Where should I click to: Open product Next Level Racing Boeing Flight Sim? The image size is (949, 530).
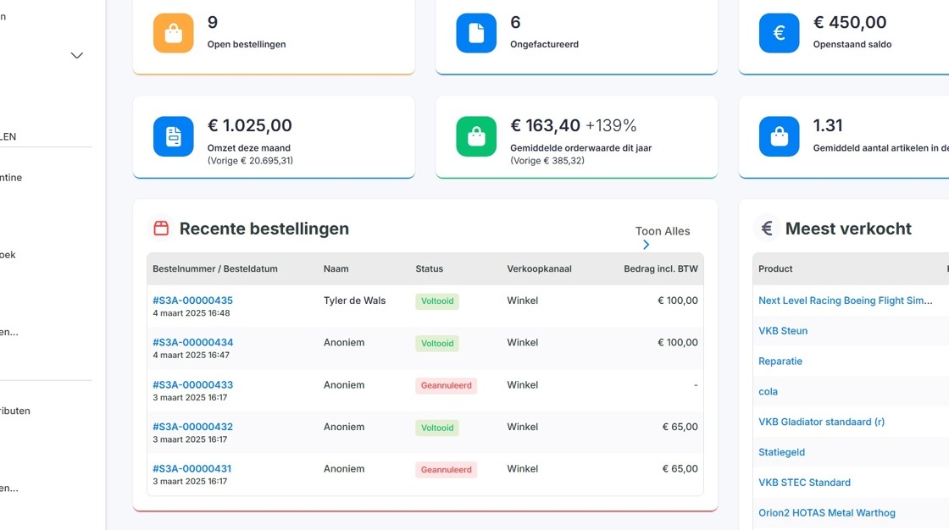tap(845, 301)
